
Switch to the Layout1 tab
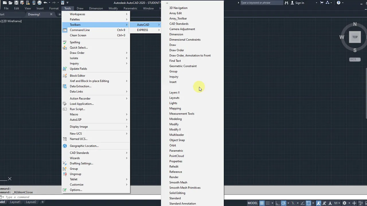[15, 202]
